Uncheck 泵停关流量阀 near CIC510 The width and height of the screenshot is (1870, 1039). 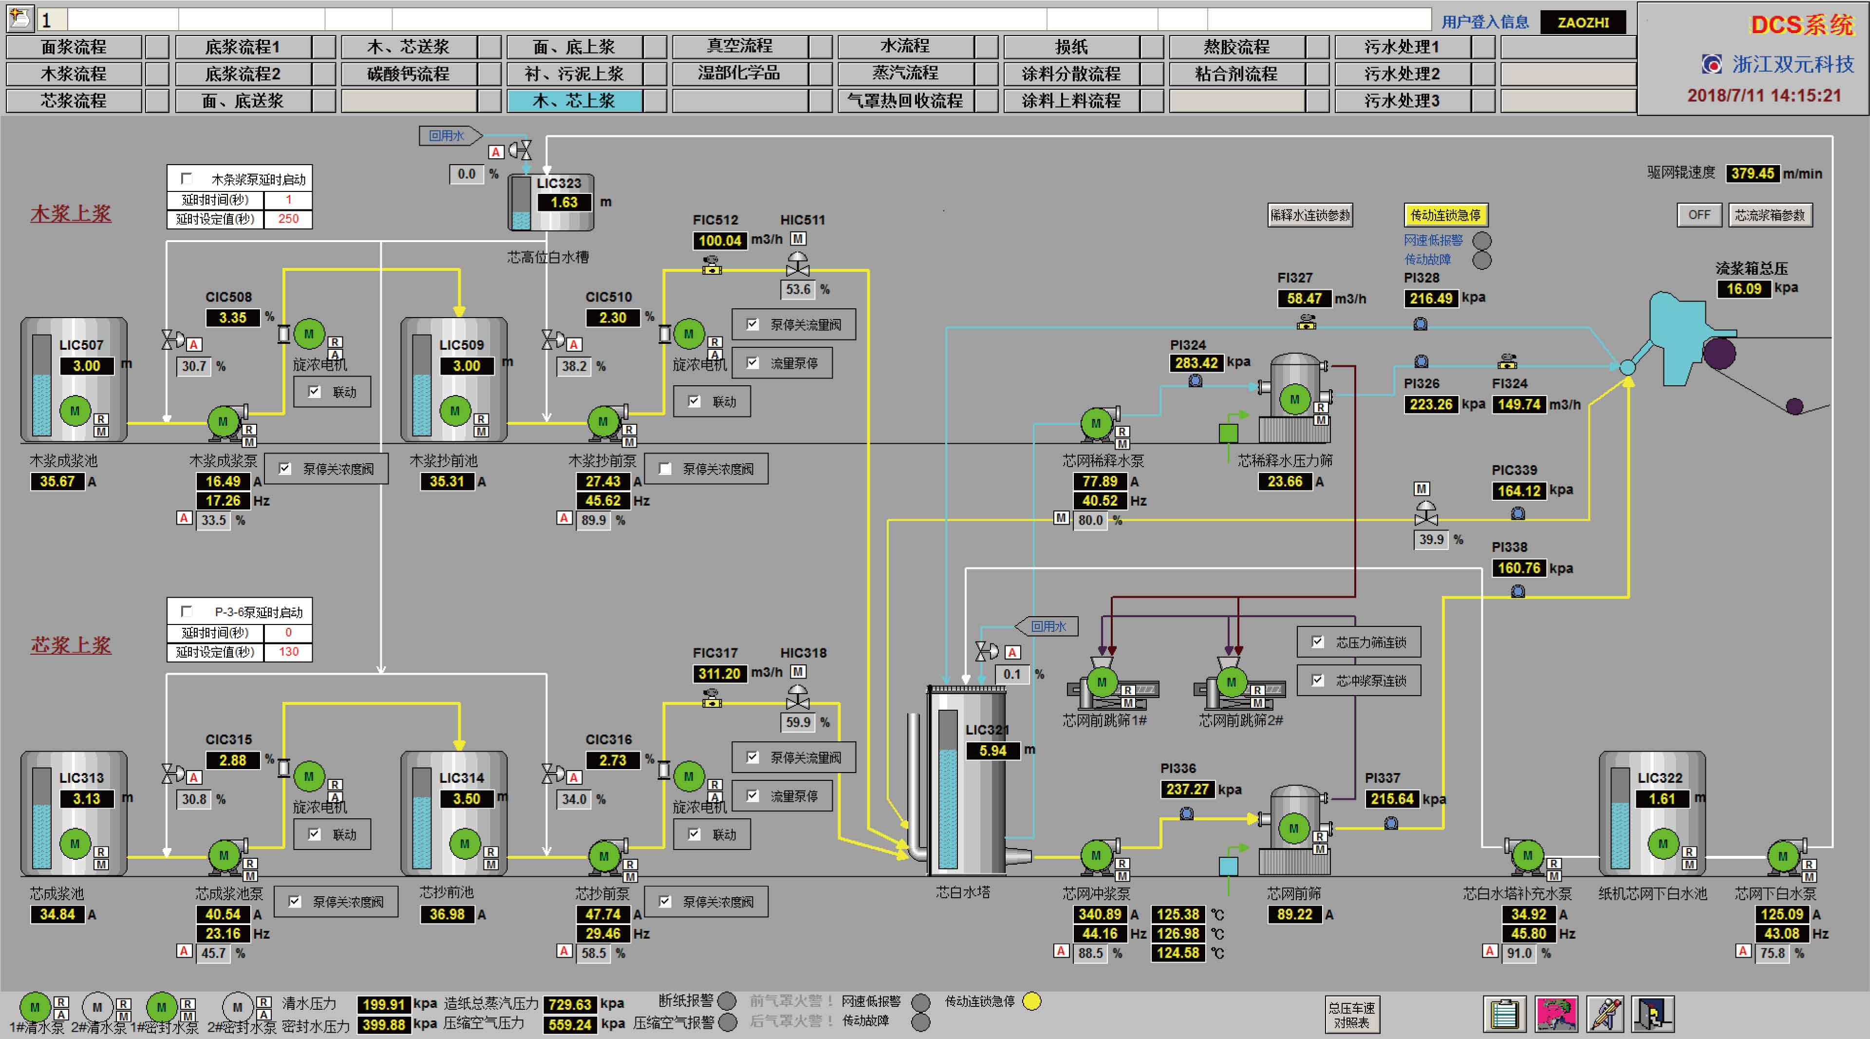(753, 324)
